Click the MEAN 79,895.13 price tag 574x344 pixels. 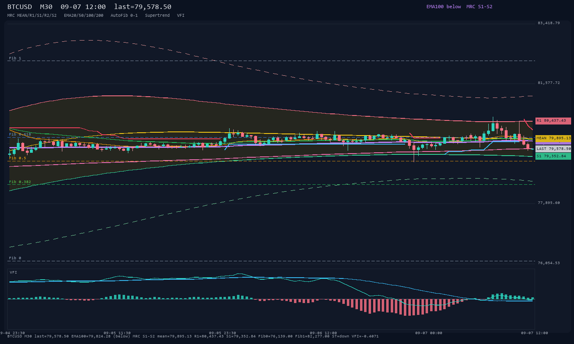pyautogui.click(x=553, y=138)
